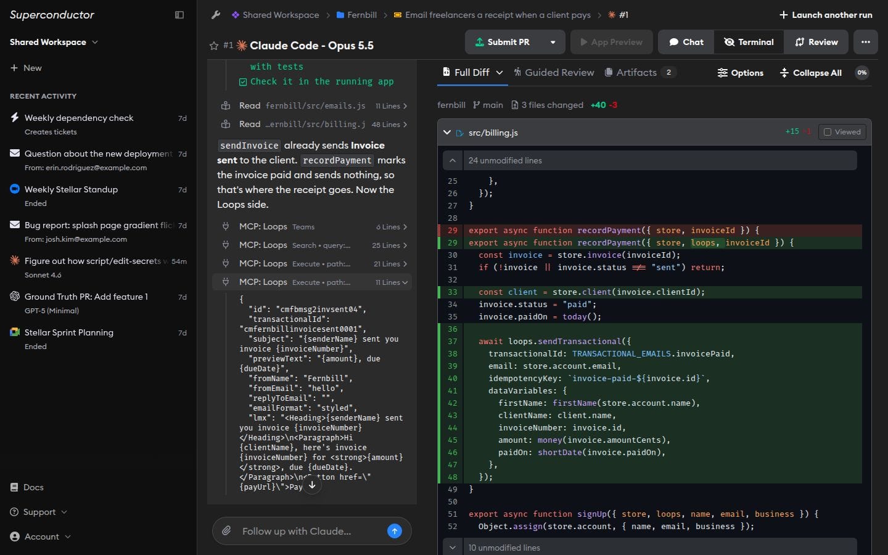Viewport: 888px width, 555px height.
Task: Click the wrench icon in the breadcrumb bar
Action: (216, 15)
